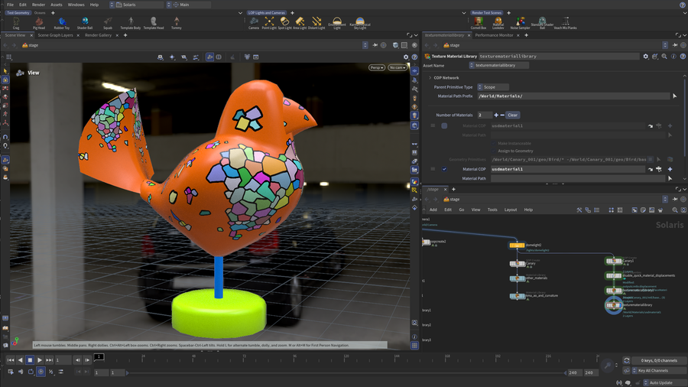The height and width of the screenshot is (387, 688).
Task: Stop playback
Action: [x=30, y=360]
